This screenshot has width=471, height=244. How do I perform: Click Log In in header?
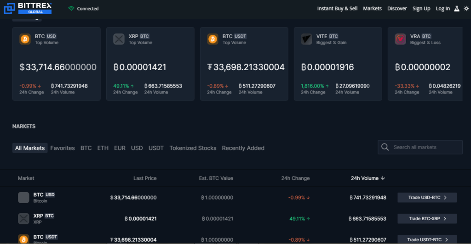point(443,8)
